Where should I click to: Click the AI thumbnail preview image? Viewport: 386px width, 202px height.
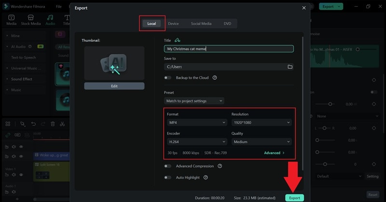(x=114, y=63)
